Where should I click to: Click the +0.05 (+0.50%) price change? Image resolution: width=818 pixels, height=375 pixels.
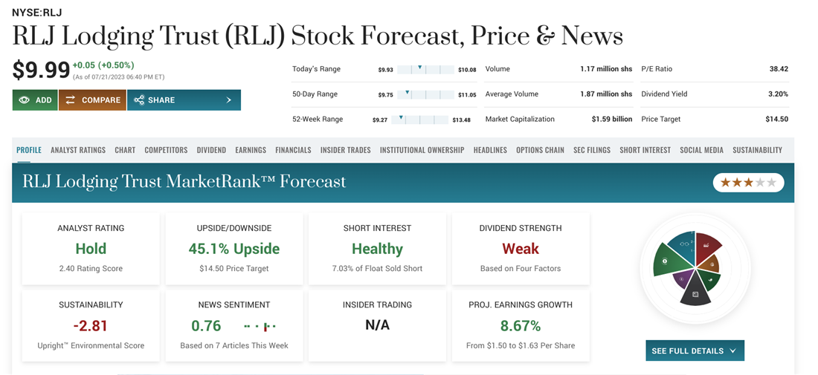(103, 65)
